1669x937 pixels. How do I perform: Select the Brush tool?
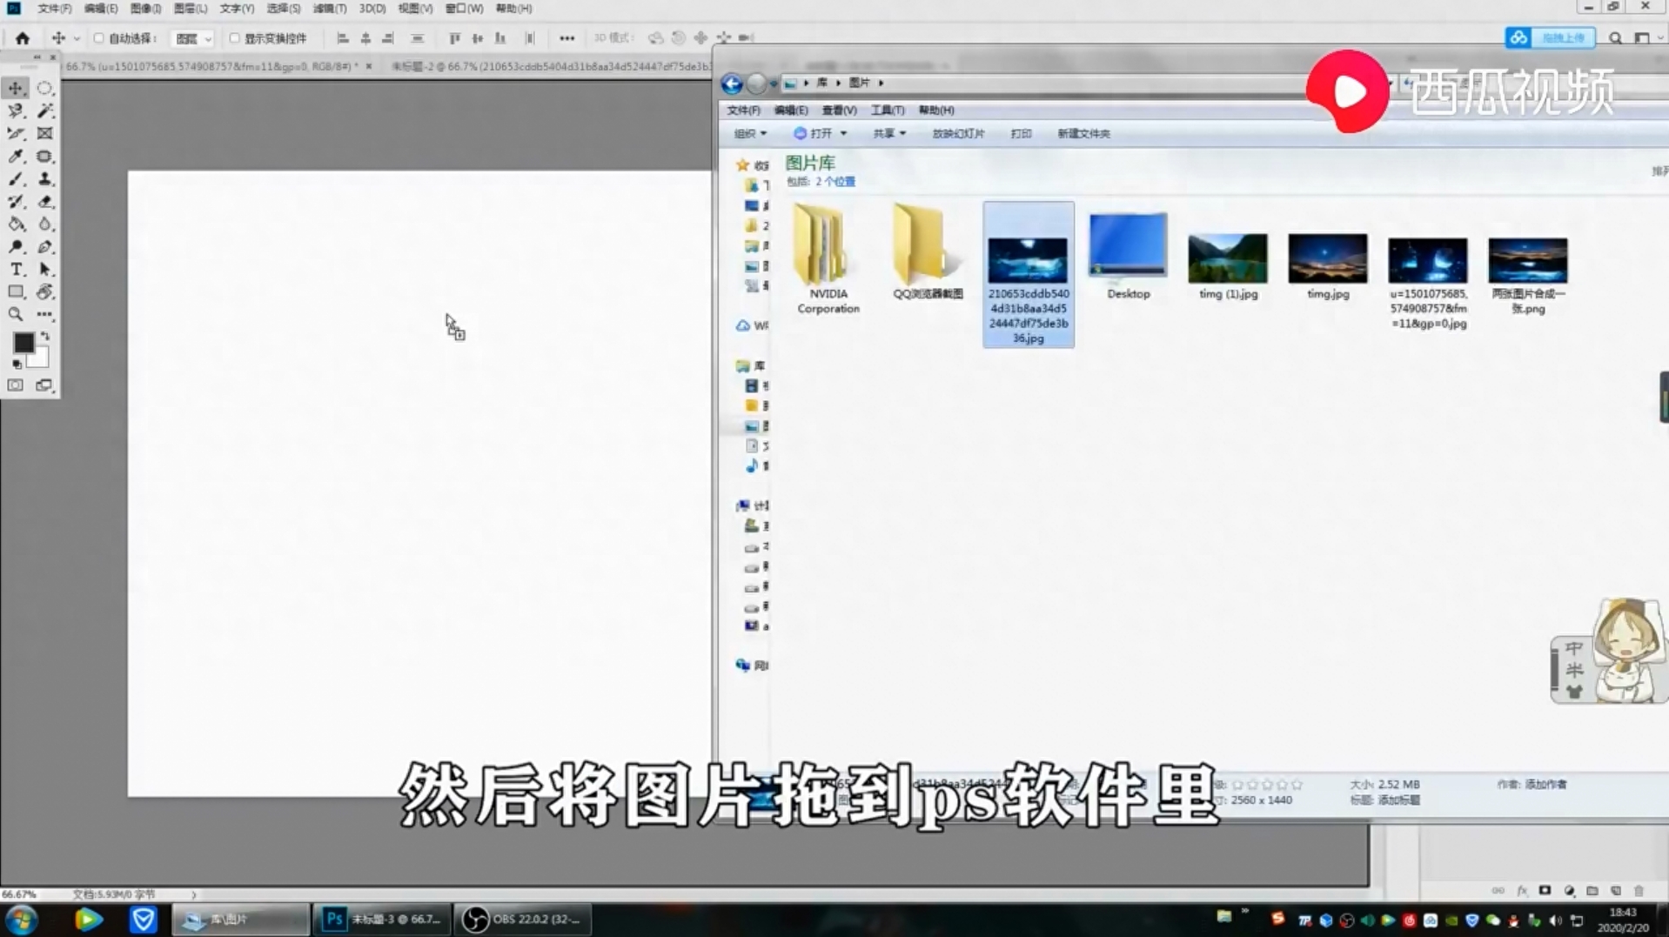coord(16,179)
